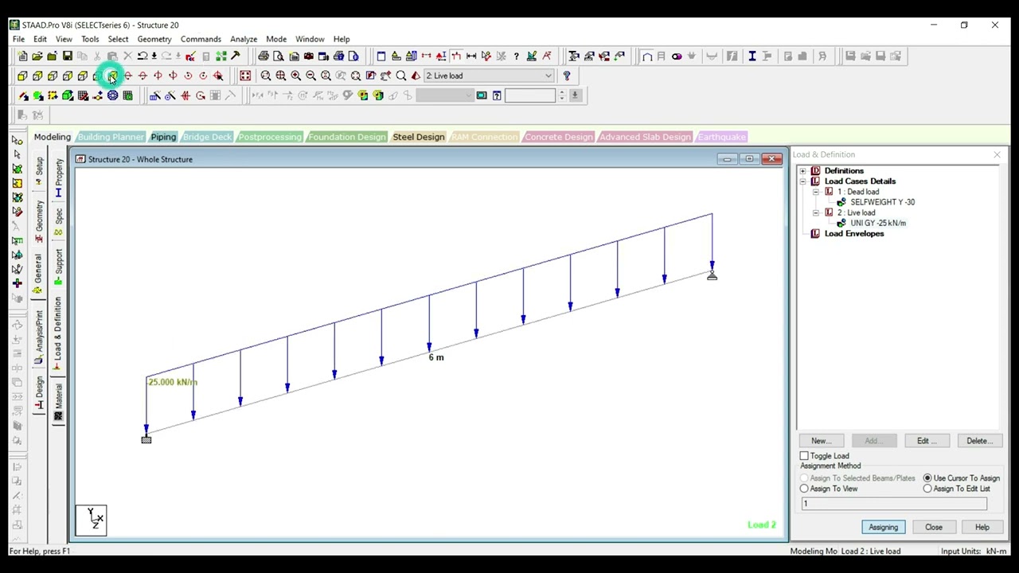Collapse the 1 : Dead load node
The height and width of the screenshot is (573, 1019).
pos(816,192)
